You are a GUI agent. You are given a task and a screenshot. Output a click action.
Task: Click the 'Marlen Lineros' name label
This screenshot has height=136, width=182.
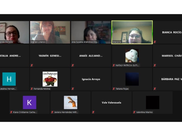click(38, 42)
